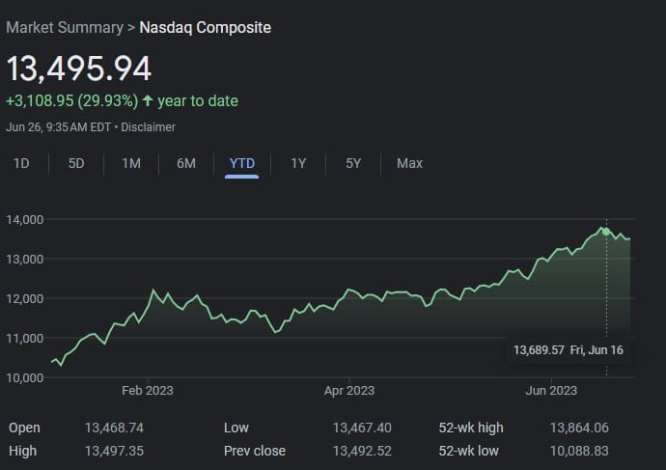Image resolution: width=666 pixels, height=470 pixels.
Task: Click the 13,689.57 Fri, Jun 16 tooltip
Action: coord(569,350)
